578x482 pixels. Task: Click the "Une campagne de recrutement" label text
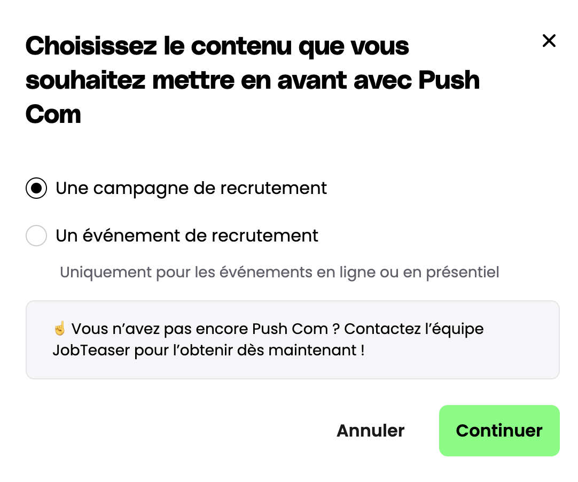pos(191,189)
